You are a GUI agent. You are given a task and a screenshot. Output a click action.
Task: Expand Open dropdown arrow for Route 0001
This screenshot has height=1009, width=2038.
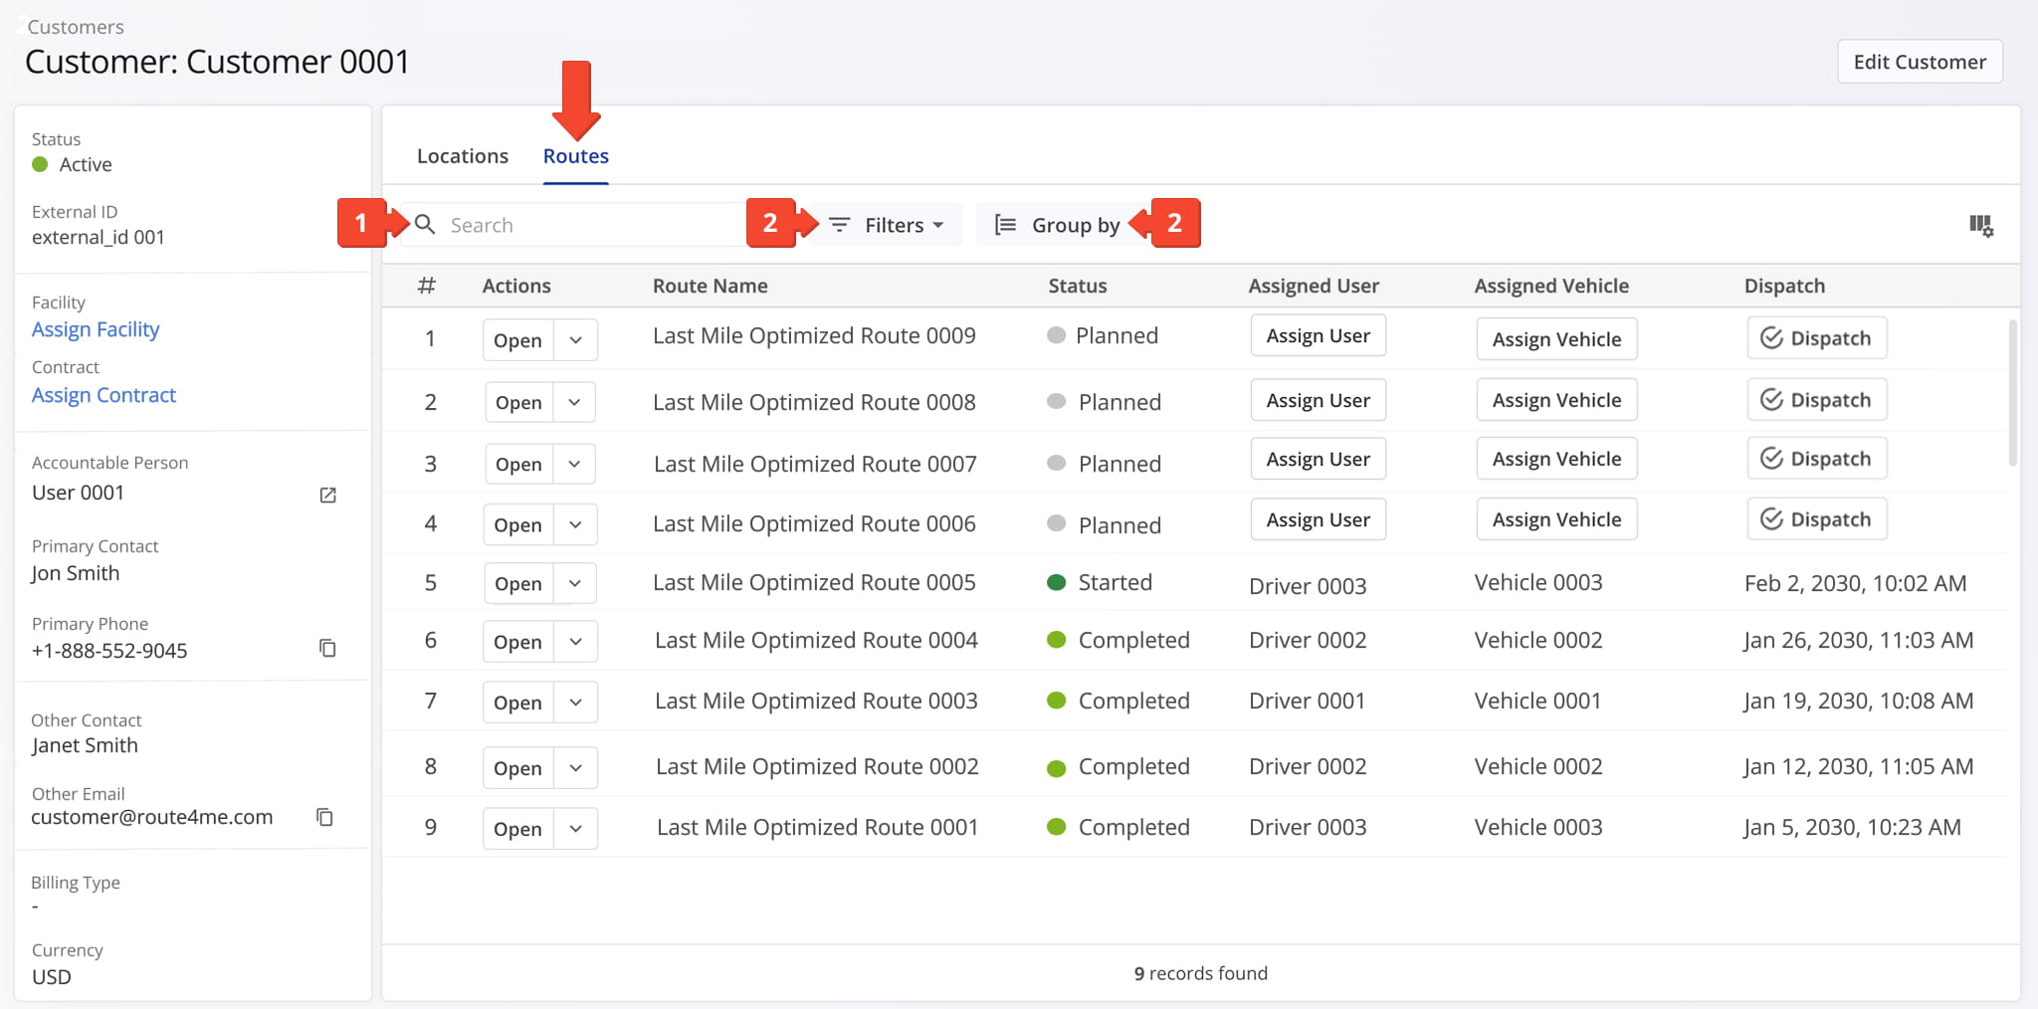[x=575, y=829]
